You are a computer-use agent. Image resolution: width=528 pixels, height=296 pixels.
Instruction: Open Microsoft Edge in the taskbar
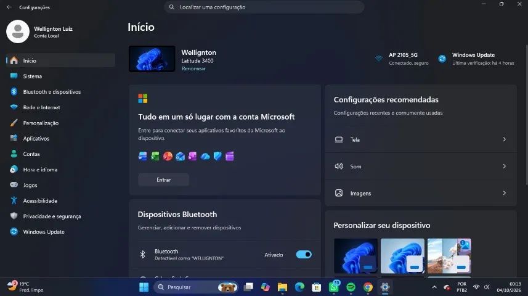click(x=299, y=287)
